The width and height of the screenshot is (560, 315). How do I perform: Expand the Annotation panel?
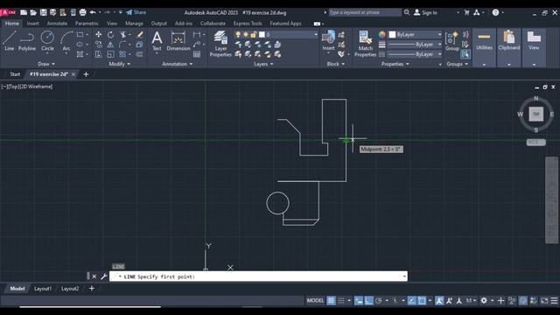click(177, 64)
